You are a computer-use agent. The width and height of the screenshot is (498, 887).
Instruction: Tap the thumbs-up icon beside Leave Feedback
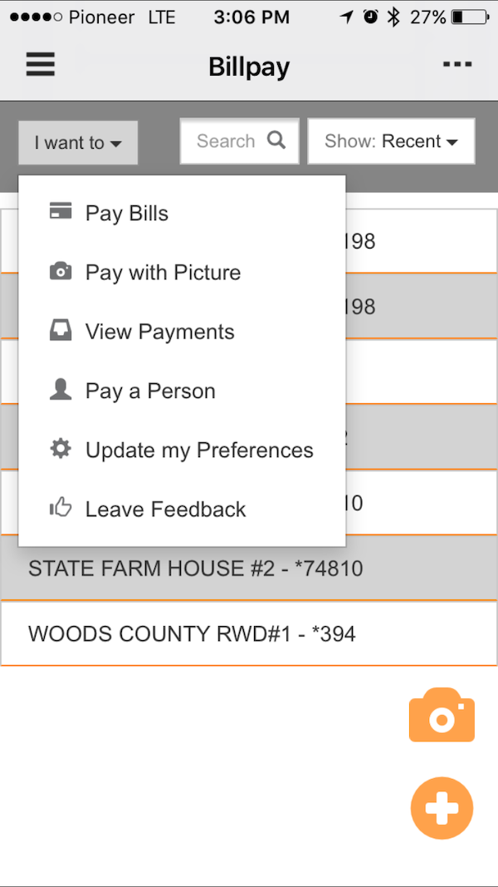[x=61, y=508]
